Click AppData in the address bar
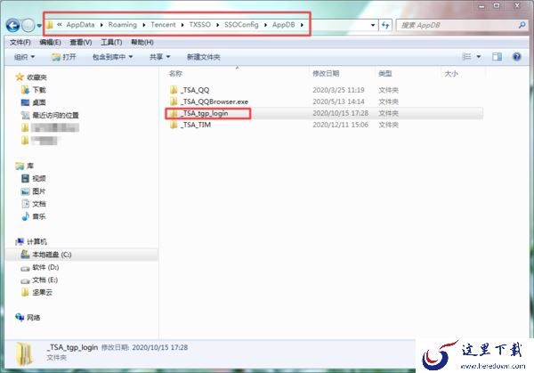The width and height of the screenshot is (534, 373). click(80, 25)
